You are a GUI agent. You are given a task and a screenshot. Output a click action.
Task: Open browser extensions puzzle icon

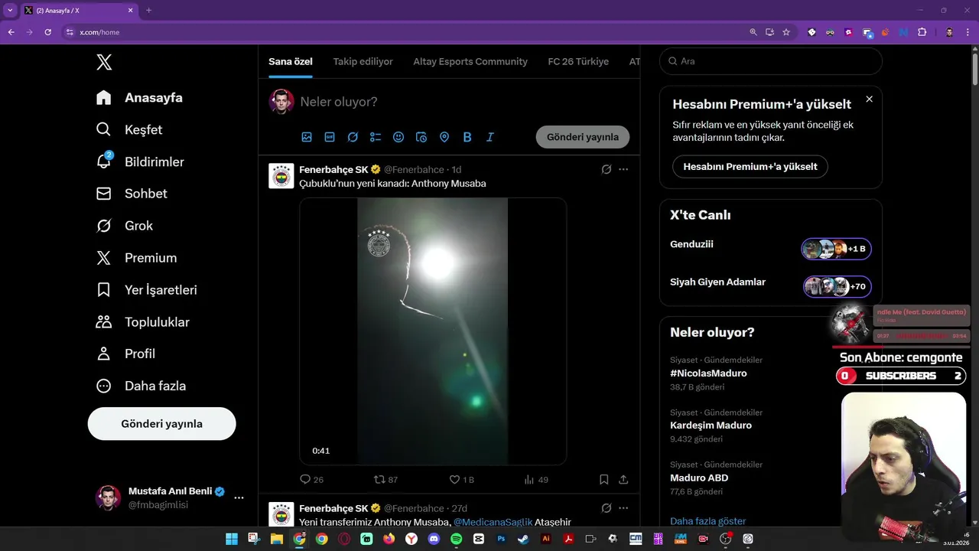click(922, 32)
